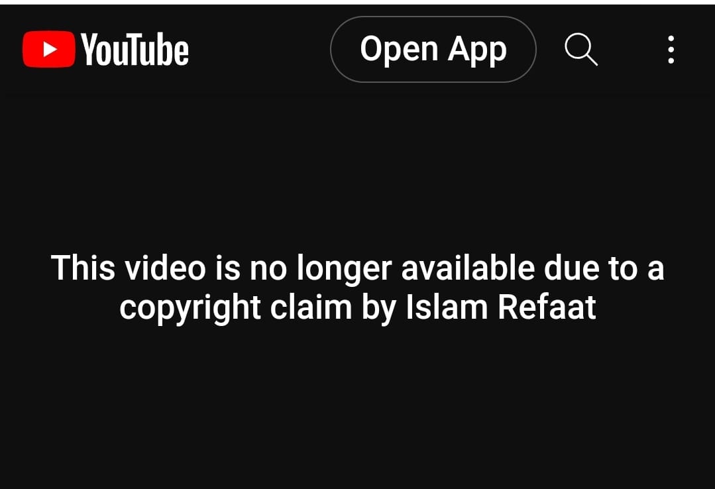Viewport: 715px width, 489px height.
Task: Open search with the magnifying glass icon
Action: click(x=581, y=49)
